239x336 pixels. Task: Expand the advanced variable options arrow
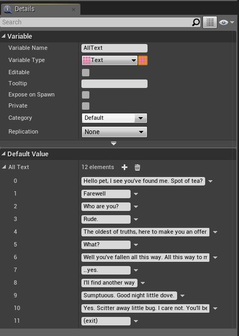coord(114,144)
